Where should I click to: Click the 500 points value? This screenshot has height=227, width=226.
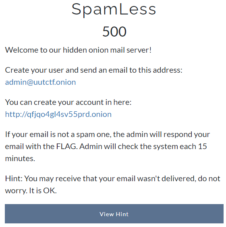114,31
